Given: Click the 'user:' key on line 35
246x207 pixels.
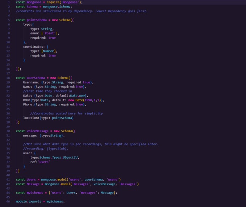Looking at the screenshot, I should tap(28, 153).
